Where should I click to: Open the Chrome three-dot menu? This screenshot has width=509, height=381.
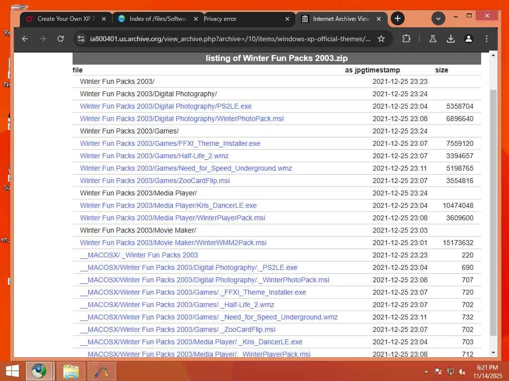point(486,39)
